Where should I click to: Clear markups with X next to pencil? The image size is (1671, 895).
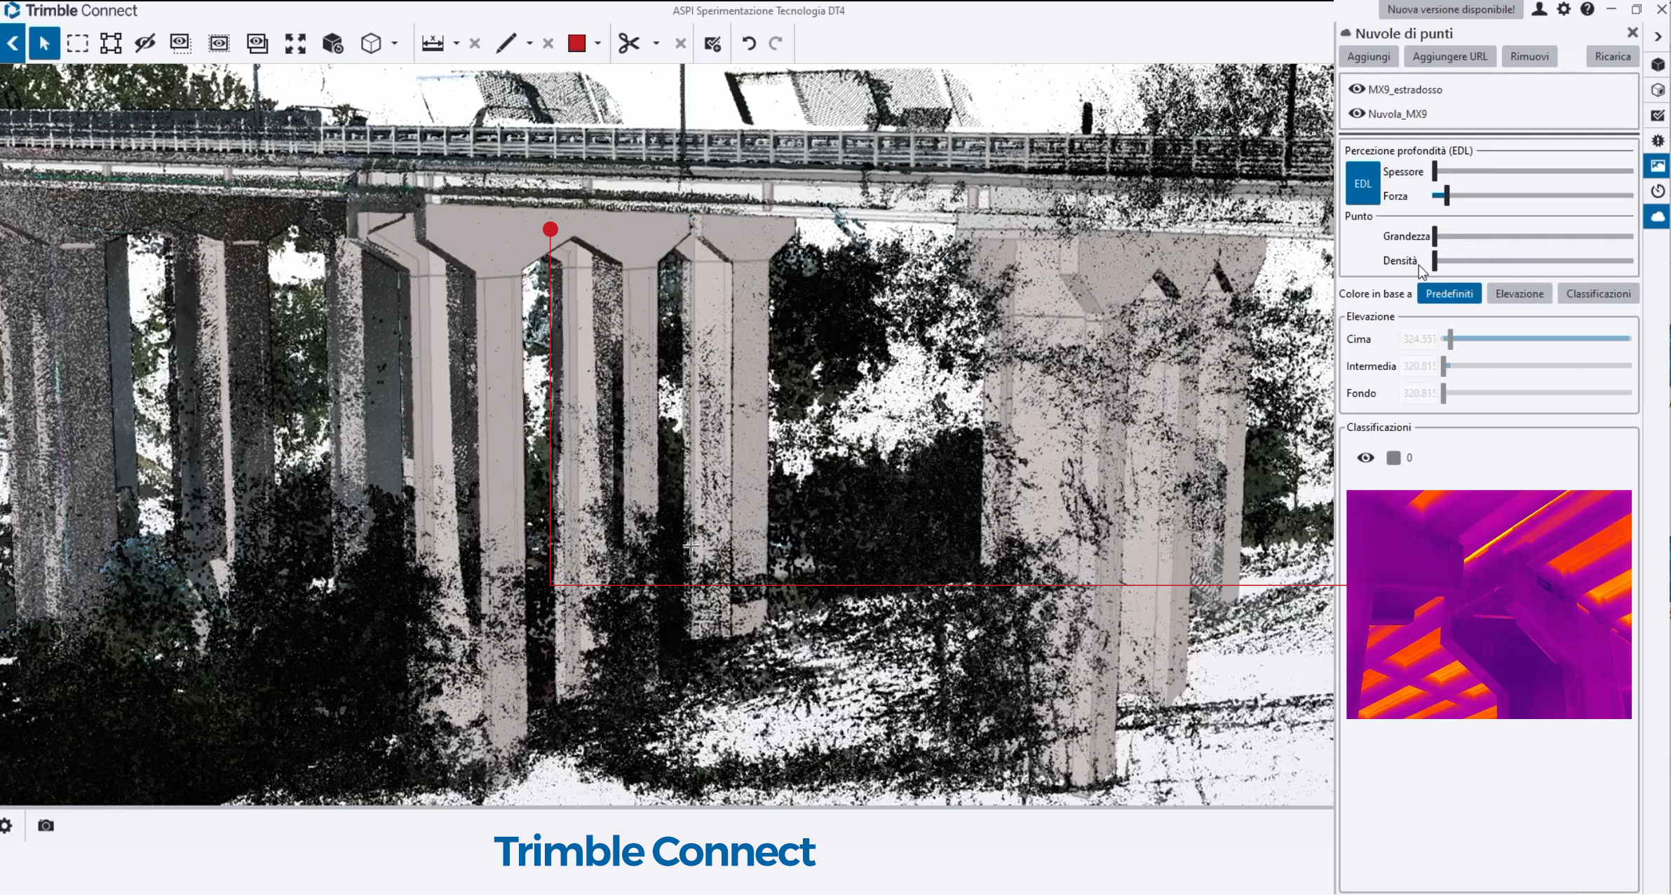coord(548,43)
